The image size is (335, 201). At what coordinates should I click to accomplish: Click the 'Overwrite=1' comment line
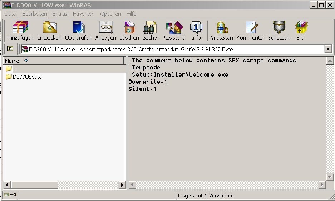(148, 82)
